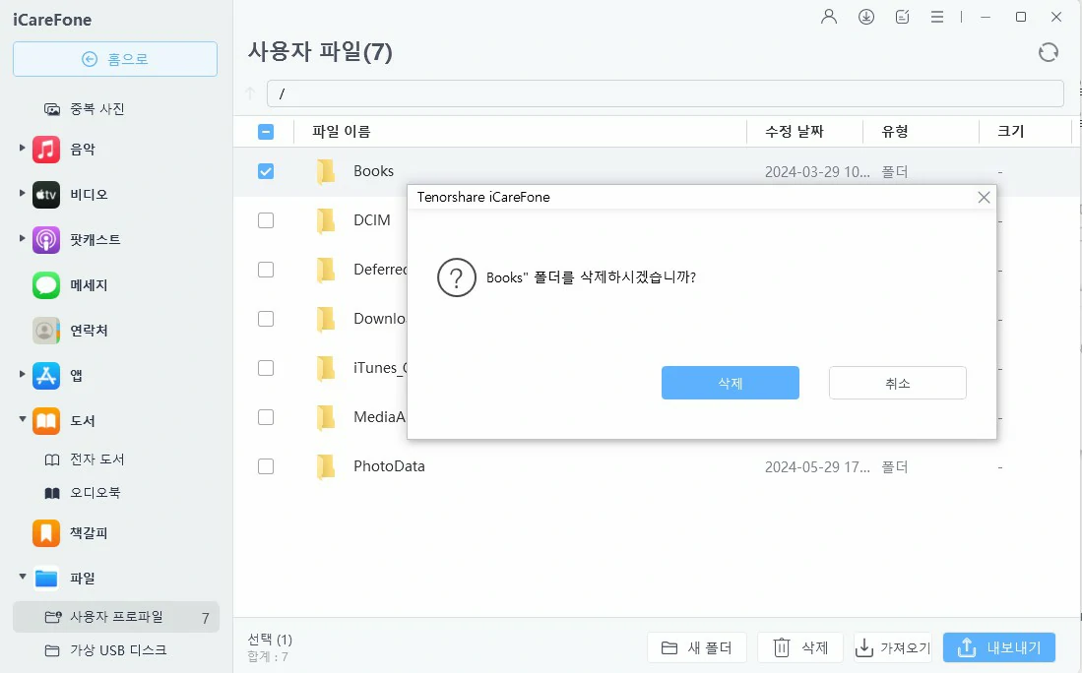This screenshot has width=1082, height=673.
Task: Open the hamburger menu in title bar
Action: click(x=938, y=17)
